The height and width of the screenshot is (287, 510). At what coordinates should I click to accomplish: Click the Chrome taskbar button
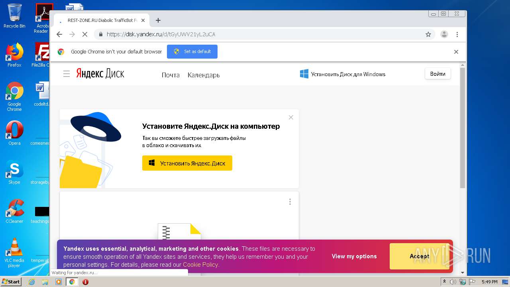[72, 282]
